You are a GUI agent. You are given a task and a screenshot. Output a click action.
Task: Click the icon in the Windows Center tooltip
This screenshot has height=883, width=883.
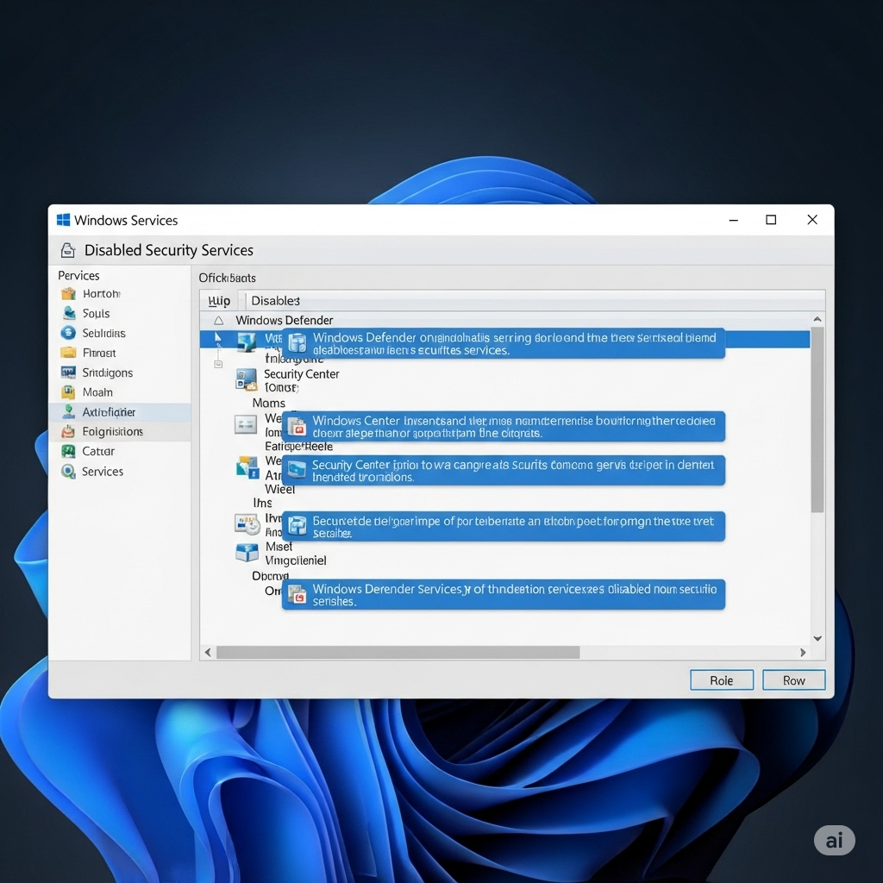tap(297, 426)
